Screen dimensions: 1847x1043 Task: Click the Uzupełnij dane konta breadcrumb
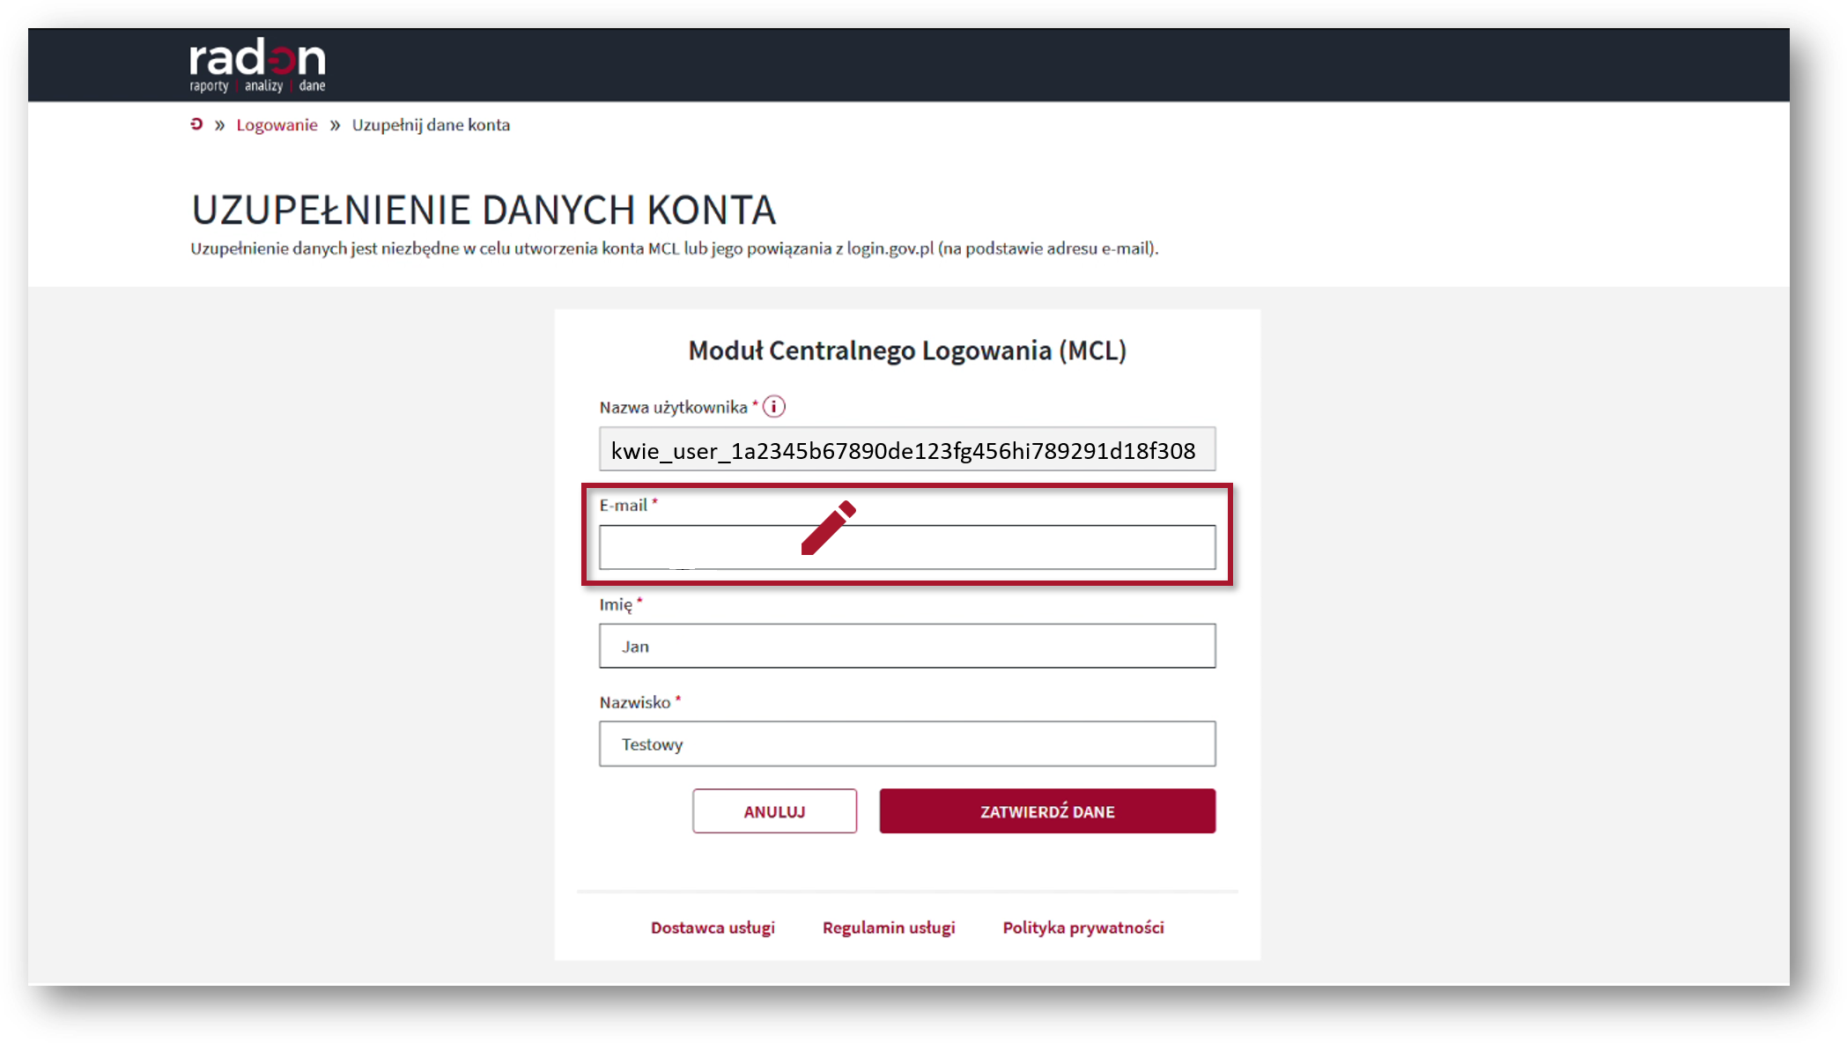tap(430, 124)
